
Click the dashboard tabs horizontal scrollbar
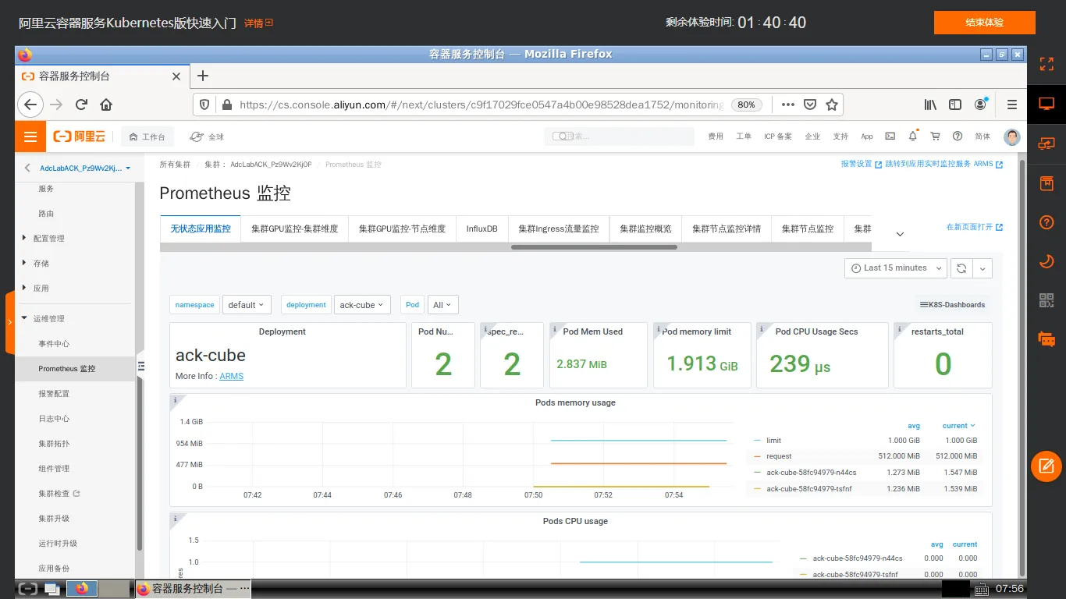coord(594,247)
